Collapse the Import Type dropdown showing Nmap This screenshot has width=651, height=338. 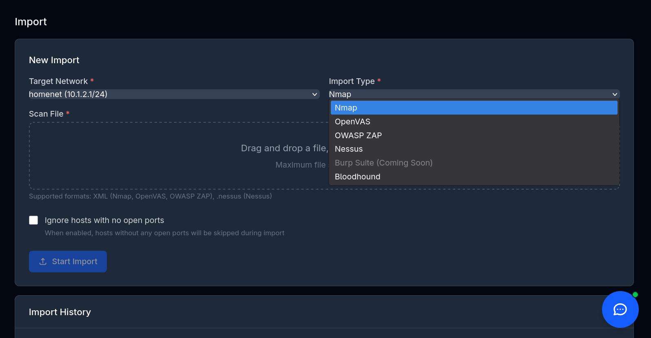point(474,94)
